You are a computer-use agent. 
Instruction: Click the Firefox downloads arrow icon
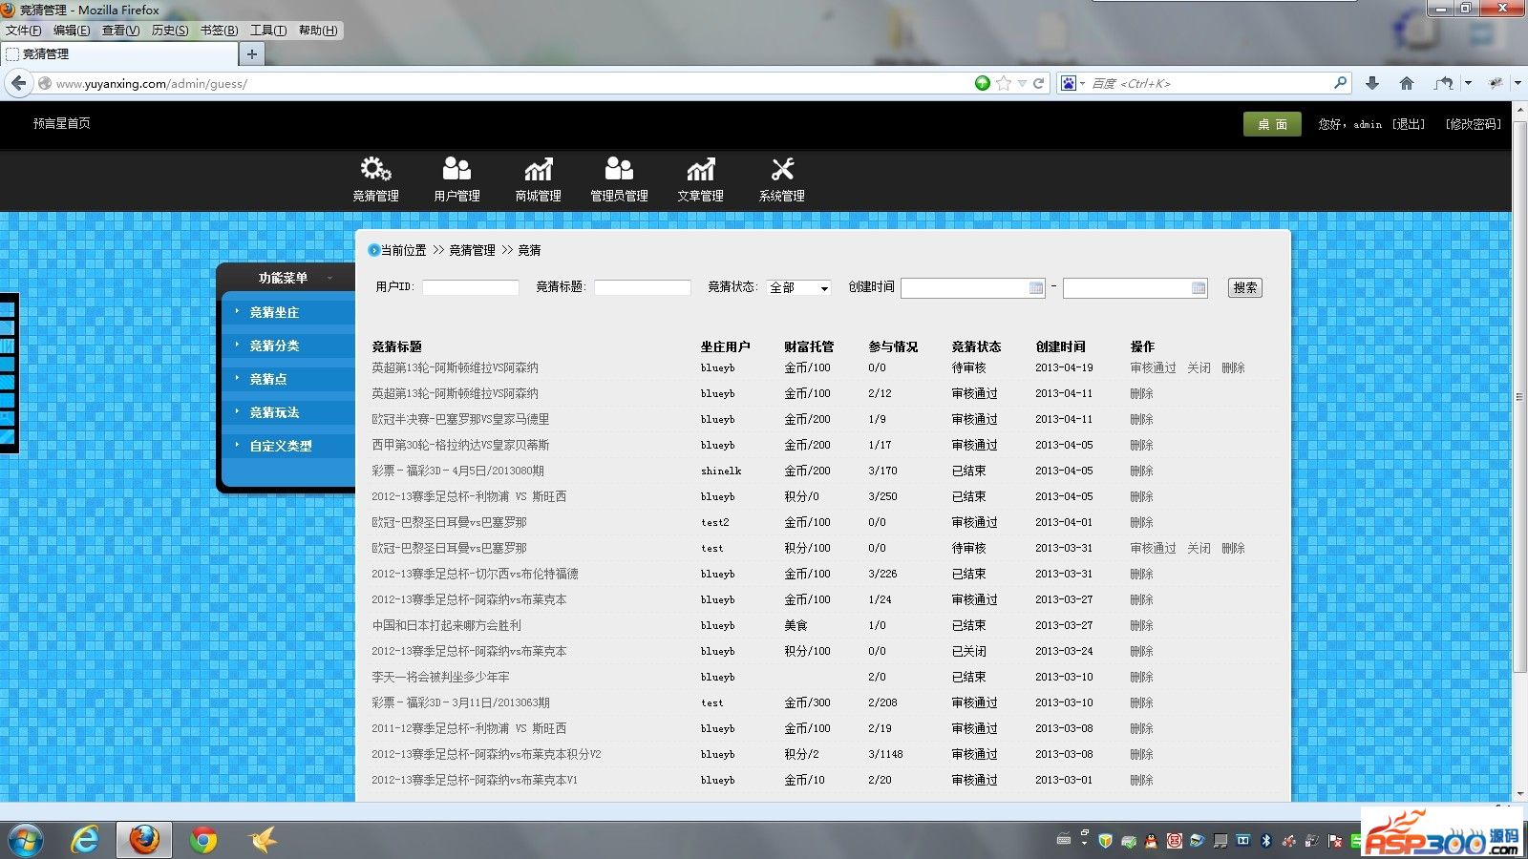tap(1372, 83)
